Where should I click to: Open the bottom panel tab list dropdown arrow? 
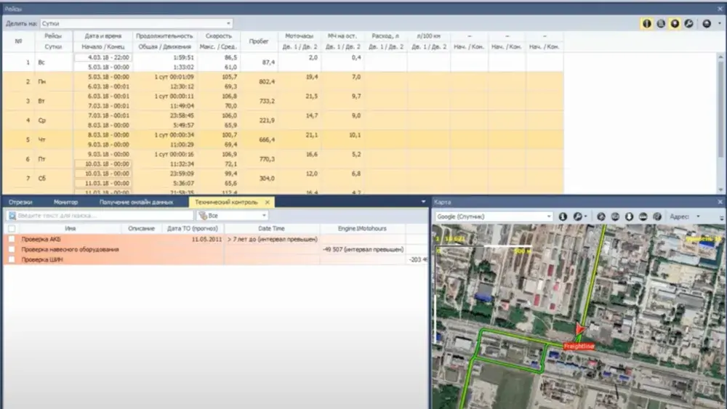(423, 201)
